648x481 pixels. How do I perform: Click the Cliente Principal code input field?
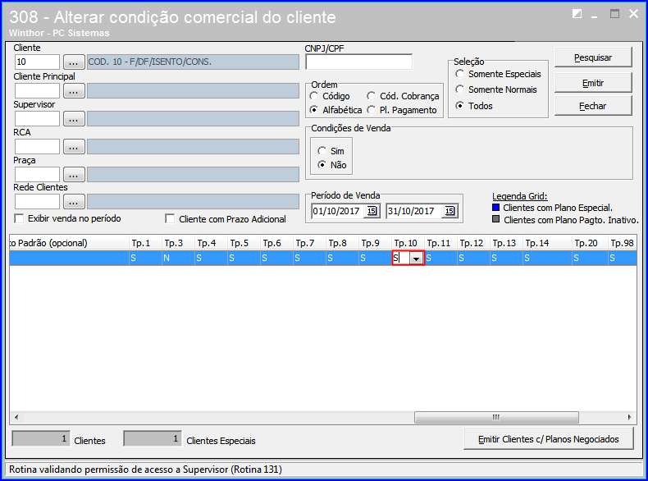click(x=37, y=91)
